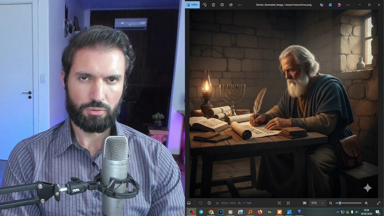Image resolution: width=384 pixels, height=216 pixels.
Task: Open the left See more ellipsis menu
Action: coord(240,5)
